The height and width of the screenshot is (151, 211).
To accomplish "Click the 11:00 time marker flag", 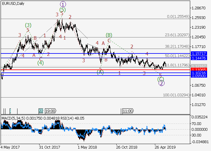I will pyautogui.click(x=128, y=111).
